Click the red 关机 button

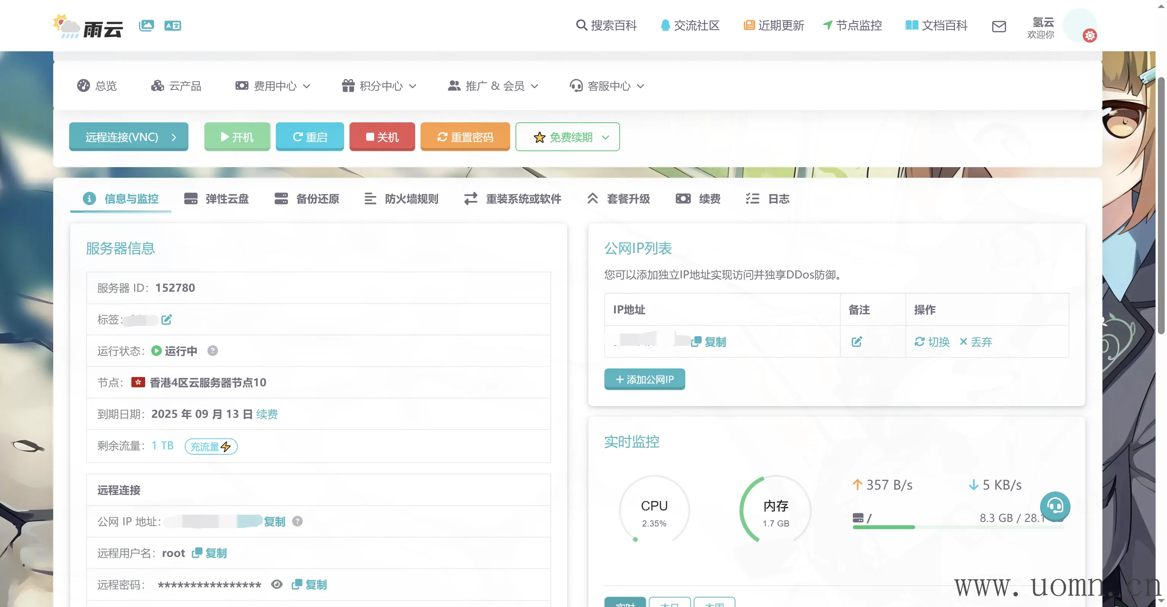[382, 137]
